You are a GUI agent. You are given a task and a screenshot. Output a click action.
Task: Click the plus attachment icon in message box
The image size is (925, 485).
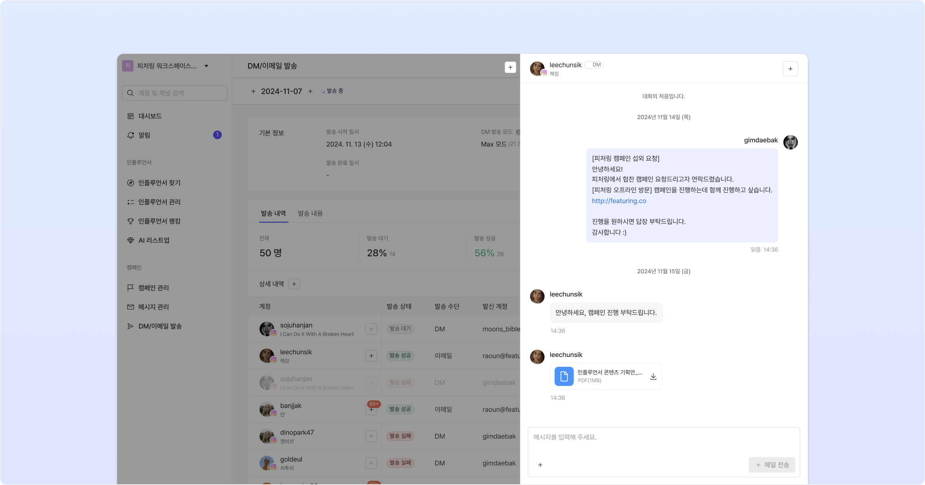coord(540,465)
